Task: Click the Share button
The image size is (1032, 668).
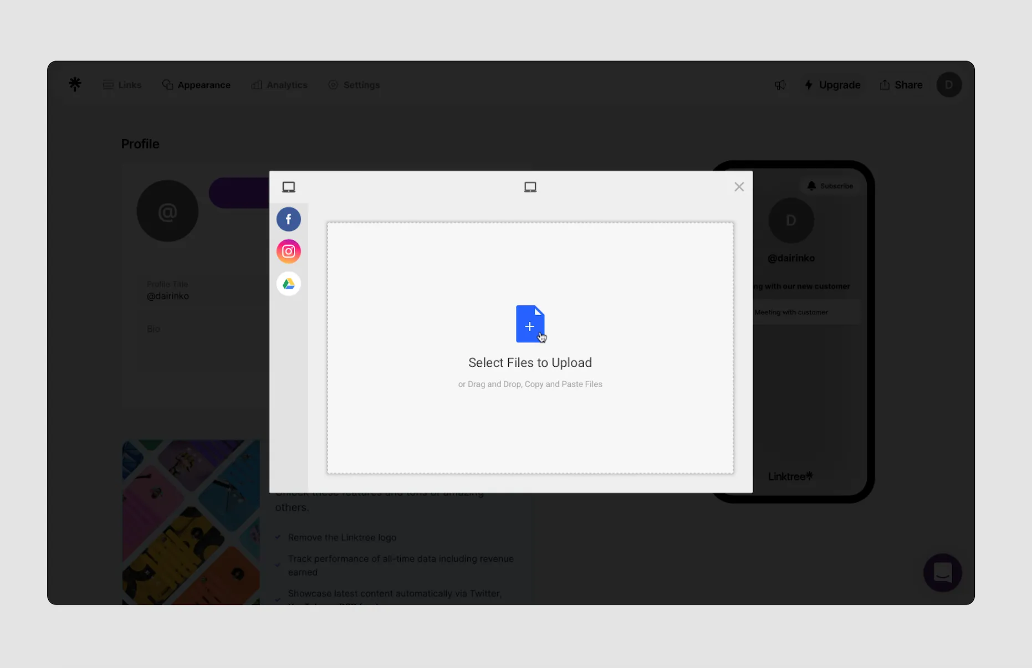Action: pos(901,85)
